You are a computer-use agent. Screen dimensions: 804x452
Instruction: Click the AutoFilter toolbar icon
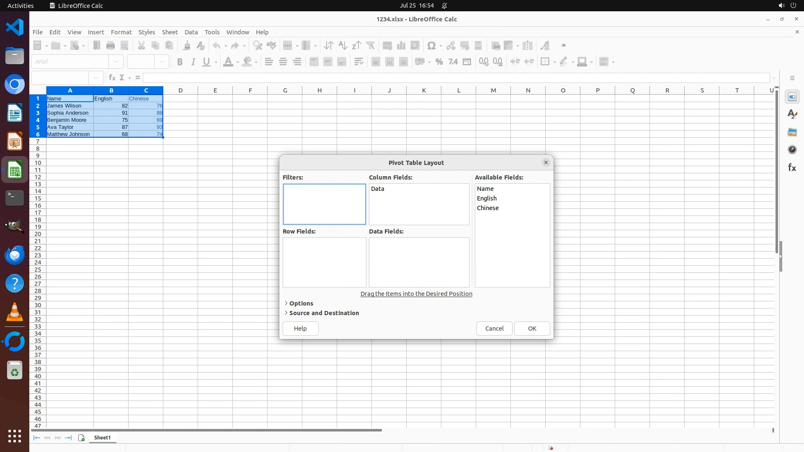(371, 46)
